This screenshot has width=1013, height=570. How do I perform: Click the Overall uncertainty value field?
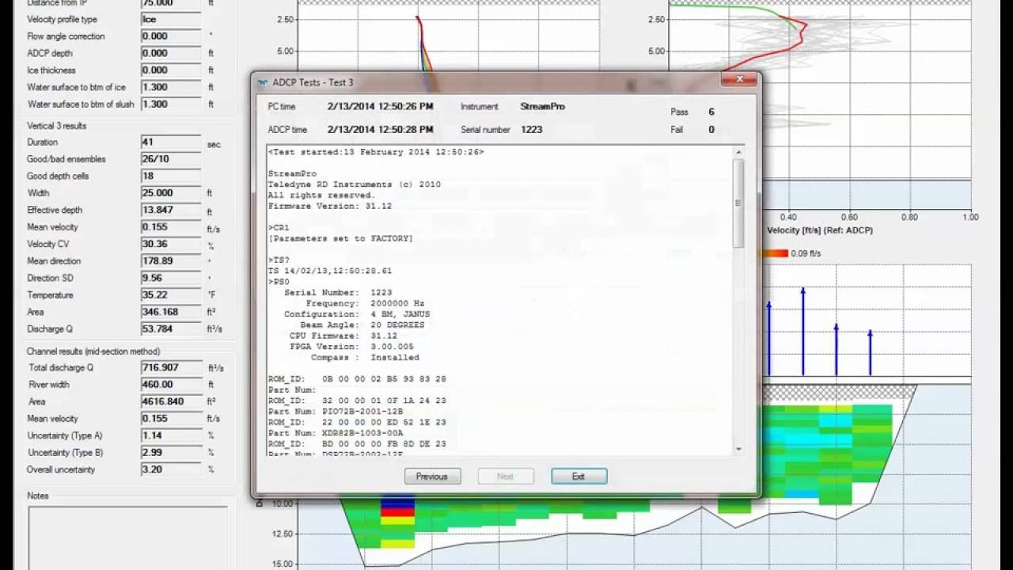(x=171, y=470)
